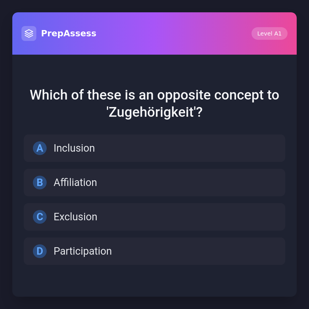
Task: Choose the Exclusion answer option
Action: [x=154, y=217]
